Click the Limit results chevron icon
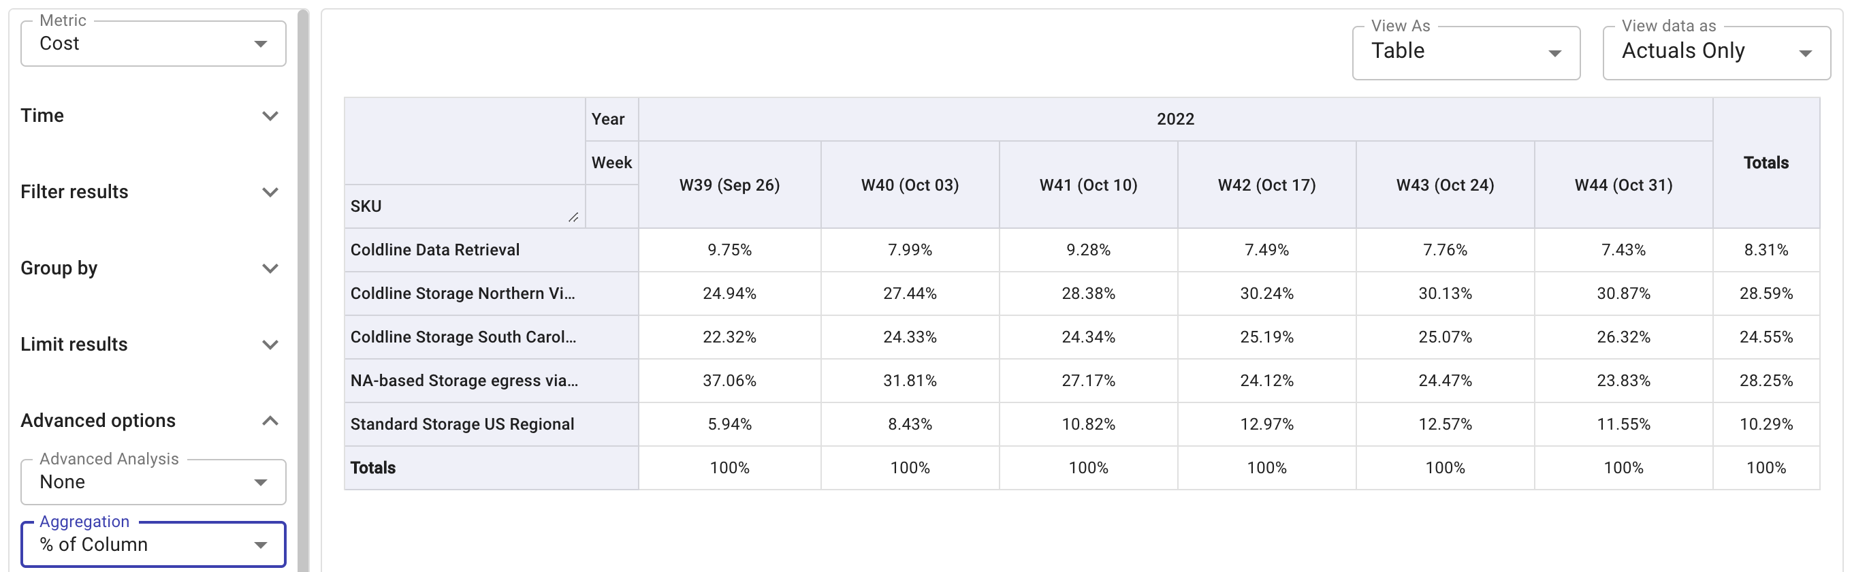Image resolution: width=1852 pixels, height=572 pixels. pos(270,344)
